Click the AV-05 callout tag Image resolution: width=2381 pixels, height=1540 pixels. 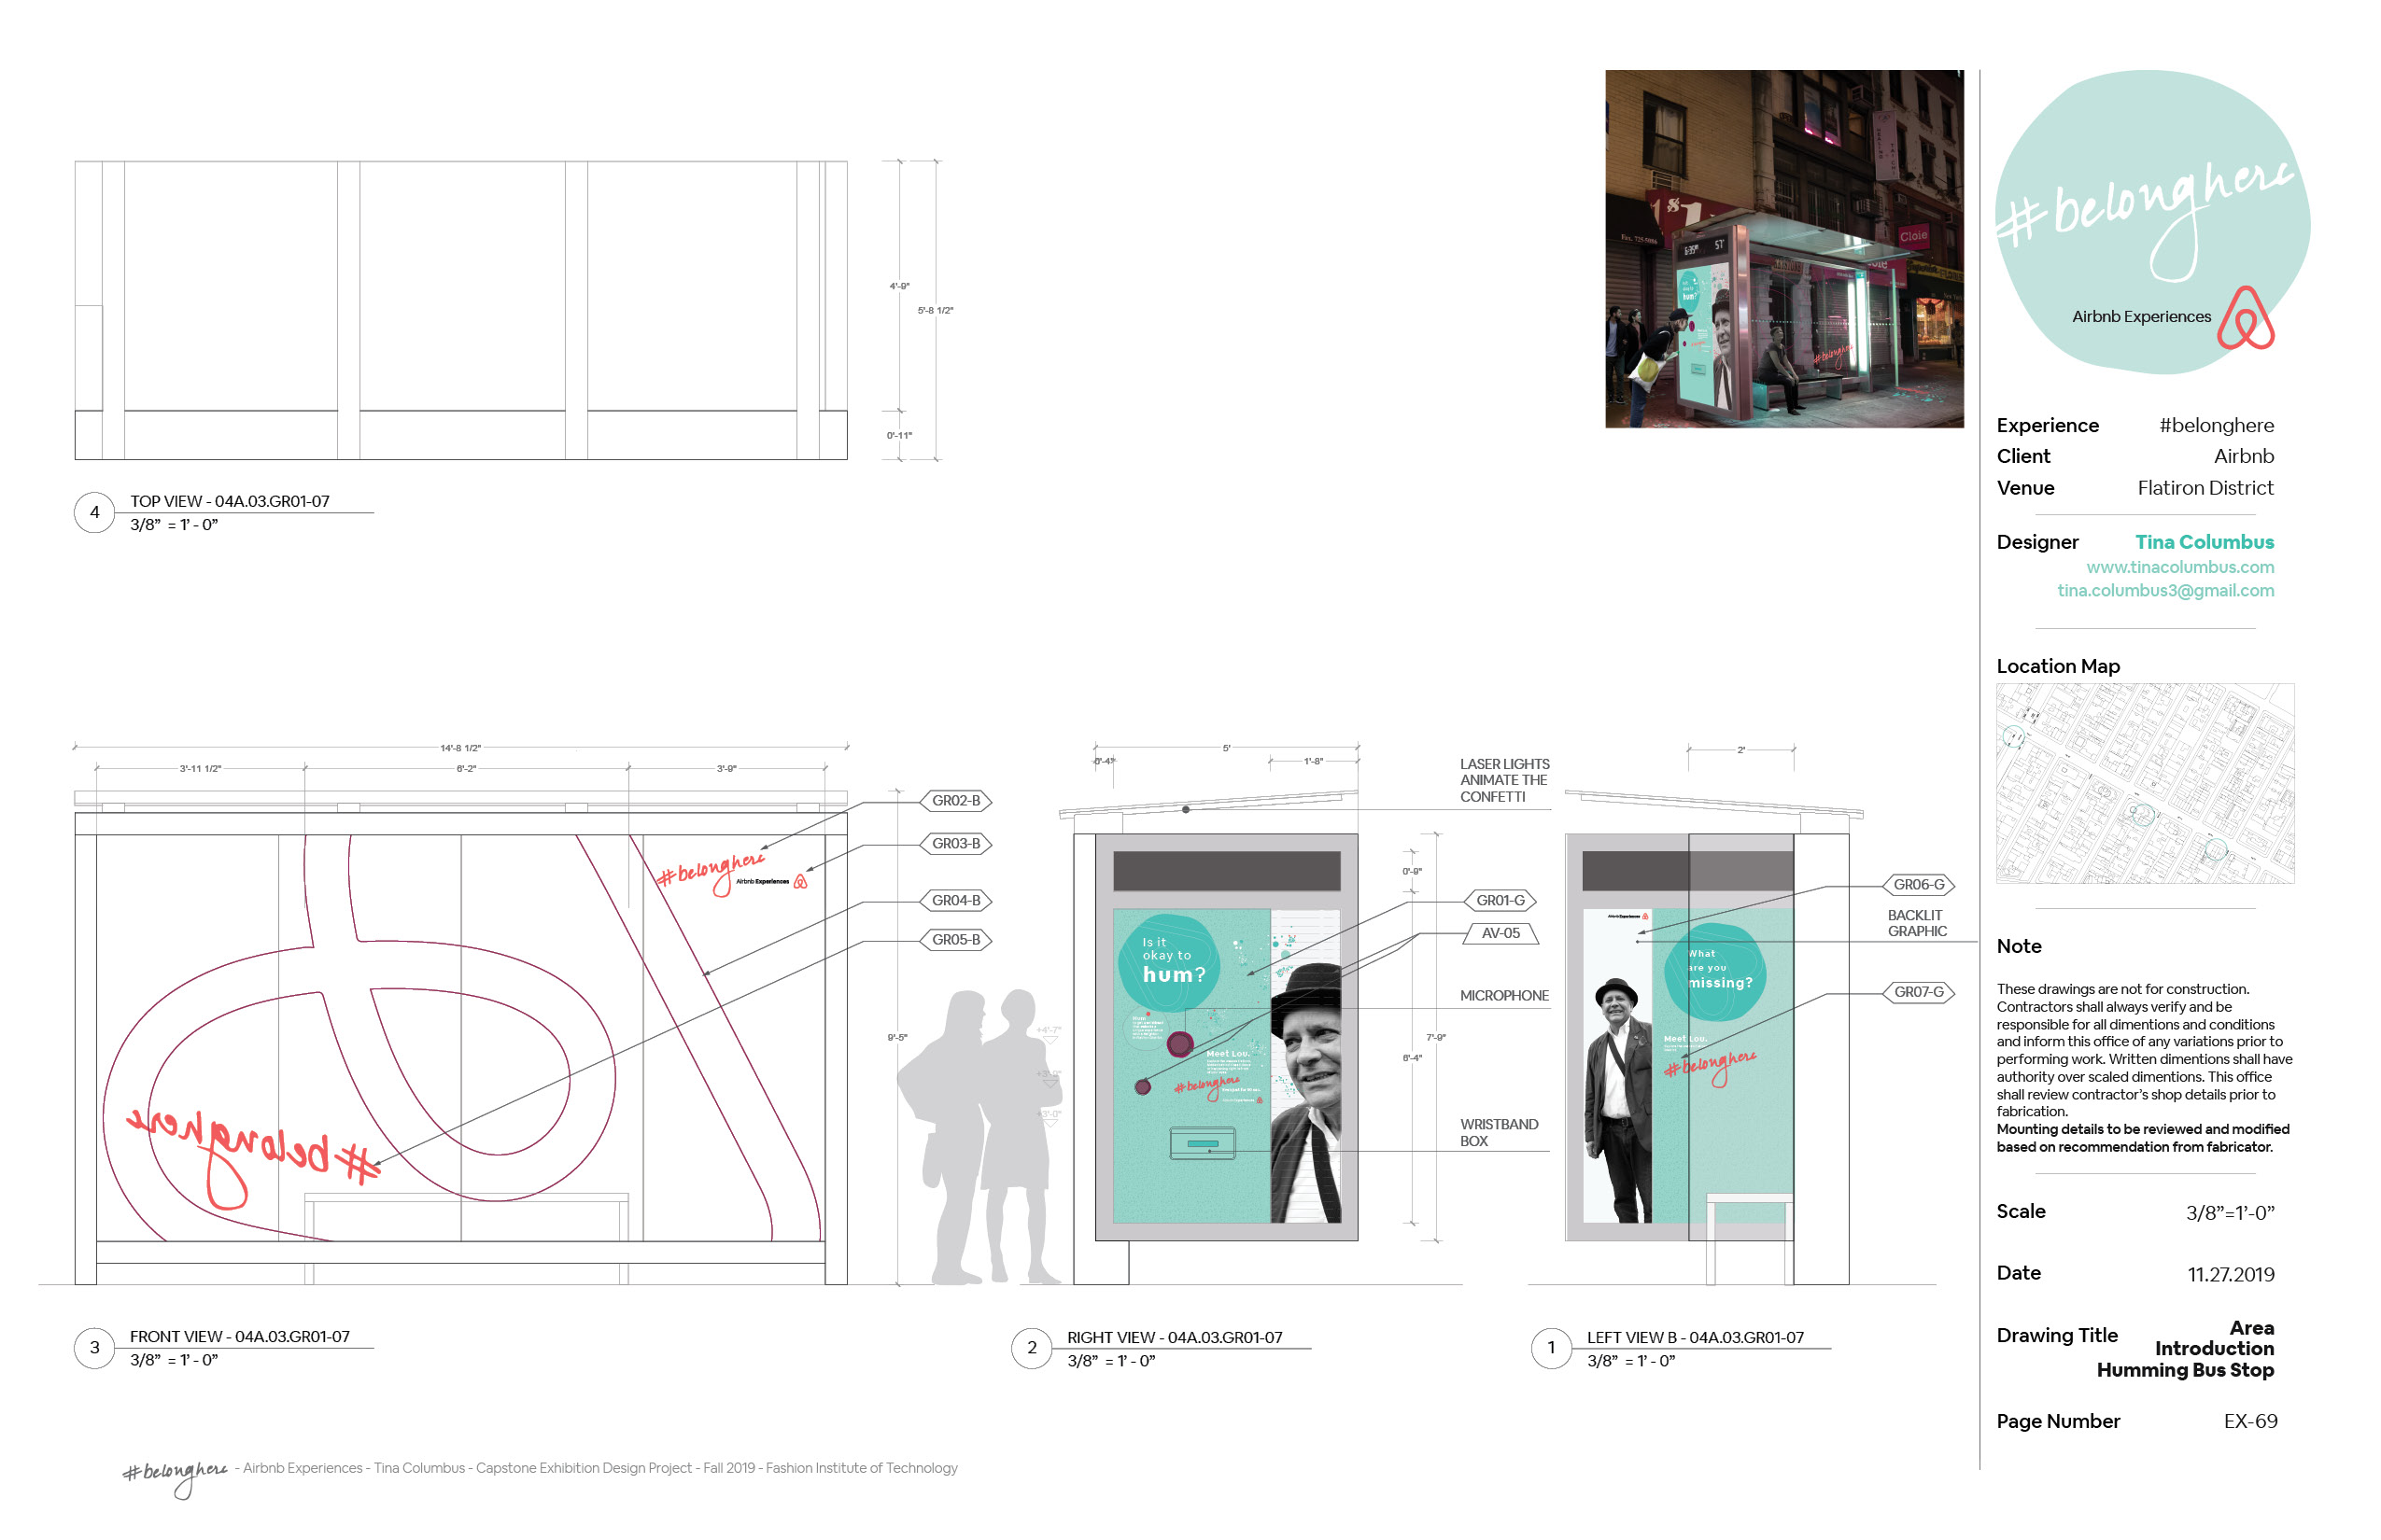point(1500,934)
